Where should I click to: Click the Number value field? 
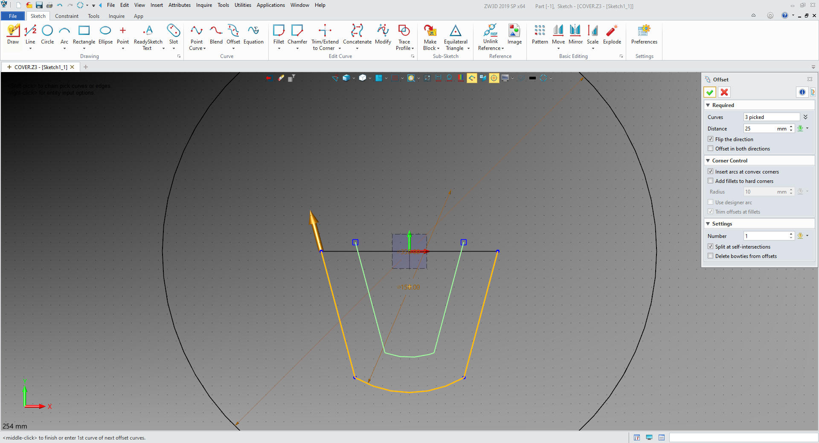point(765,236)
